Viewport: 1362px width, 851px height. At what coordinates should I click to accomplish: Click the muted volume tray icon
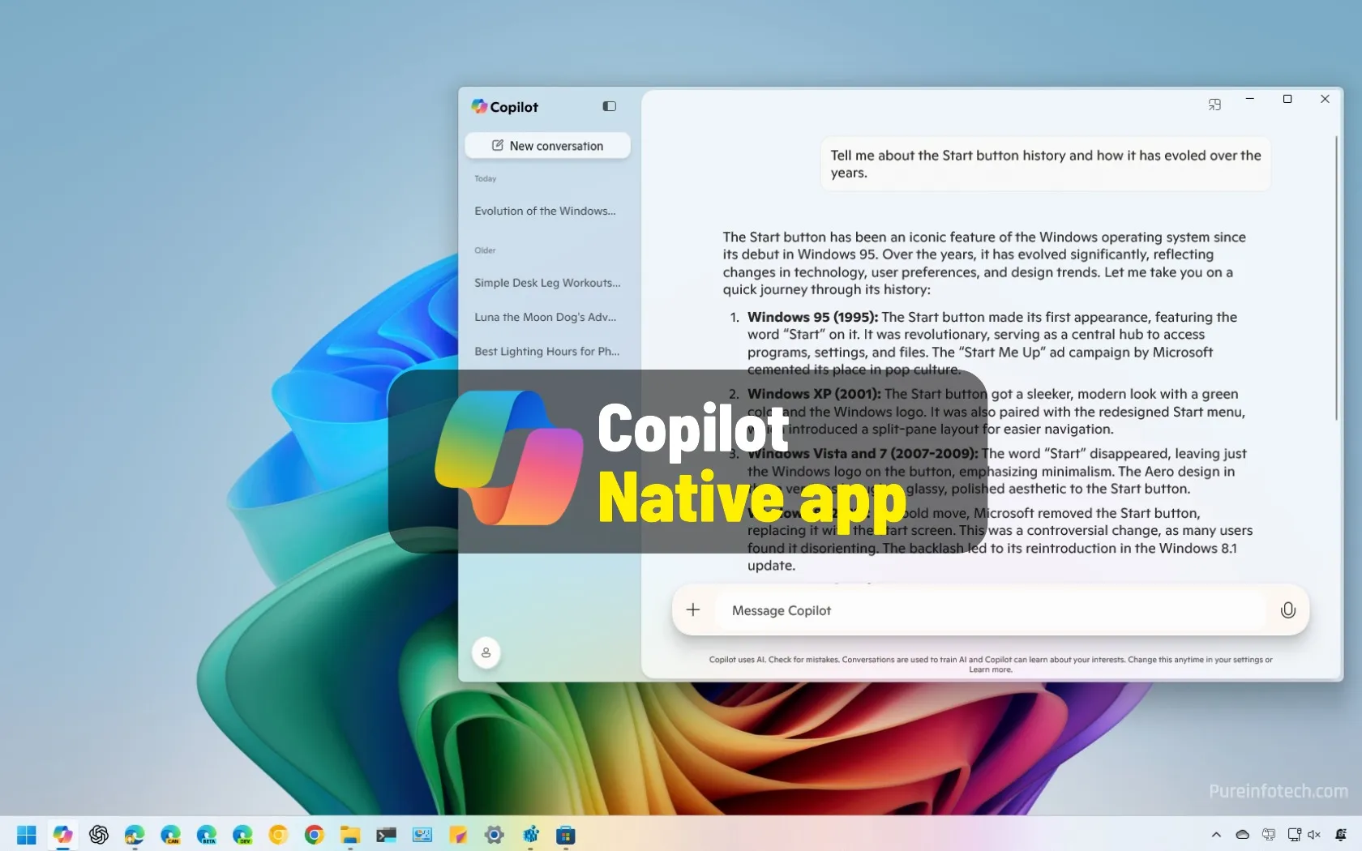pyautogui.click(x=1314, y=835)
